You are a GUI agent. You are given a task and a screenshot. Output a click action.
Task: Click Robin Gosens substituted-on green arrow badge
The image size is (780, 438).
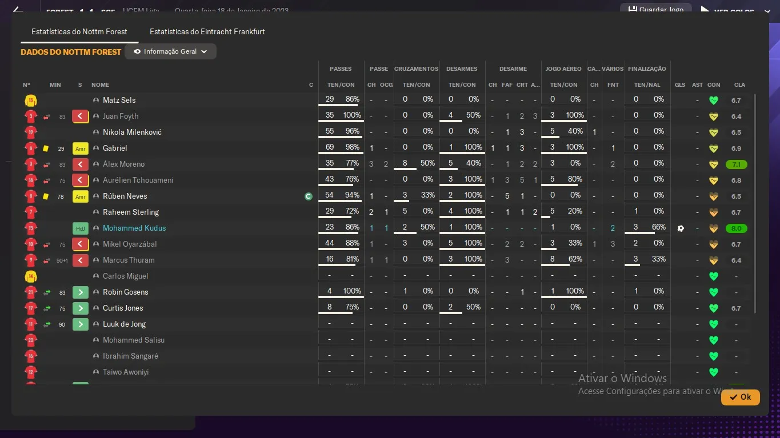click(x=81, y=292)
